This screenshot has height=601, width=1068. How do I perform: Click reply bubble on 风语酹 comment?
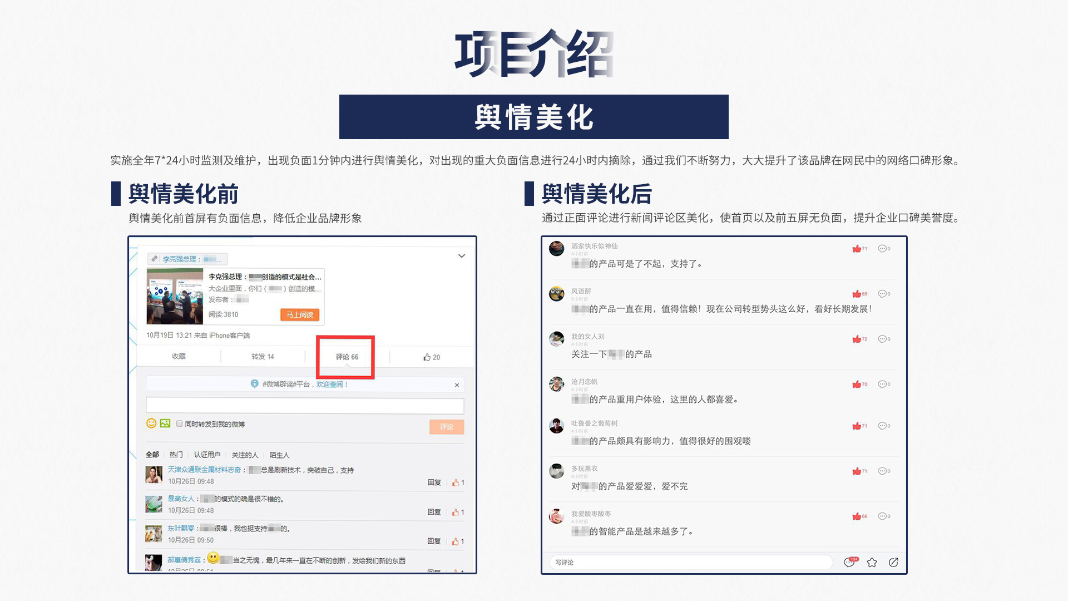click(882, 294)
